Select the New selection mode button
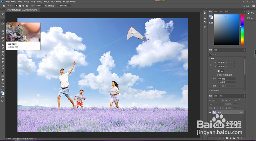 point(16,6)
